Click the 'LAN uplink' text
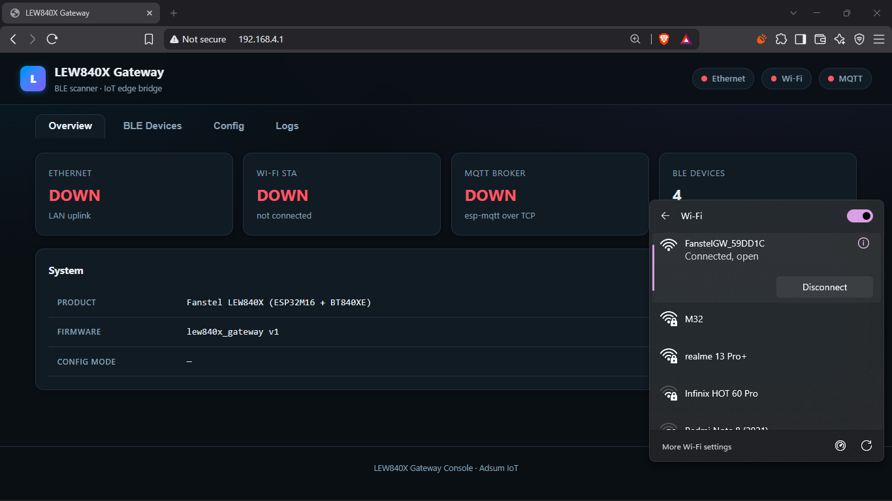Image resolution: width=892 pixels, height=501 pixels. pos(70,216)
